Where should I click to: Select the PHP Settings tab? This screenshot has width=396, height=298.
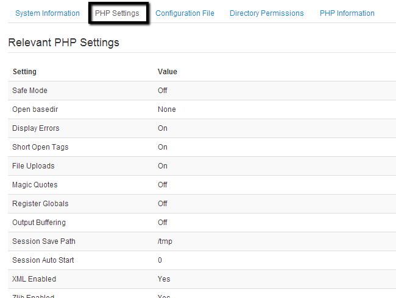coord(117,13)
